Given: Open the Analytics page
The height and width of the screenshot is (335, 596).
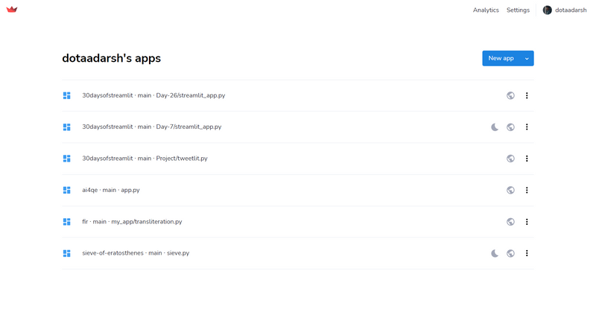Looking at the screenshot, I should 486,10.
